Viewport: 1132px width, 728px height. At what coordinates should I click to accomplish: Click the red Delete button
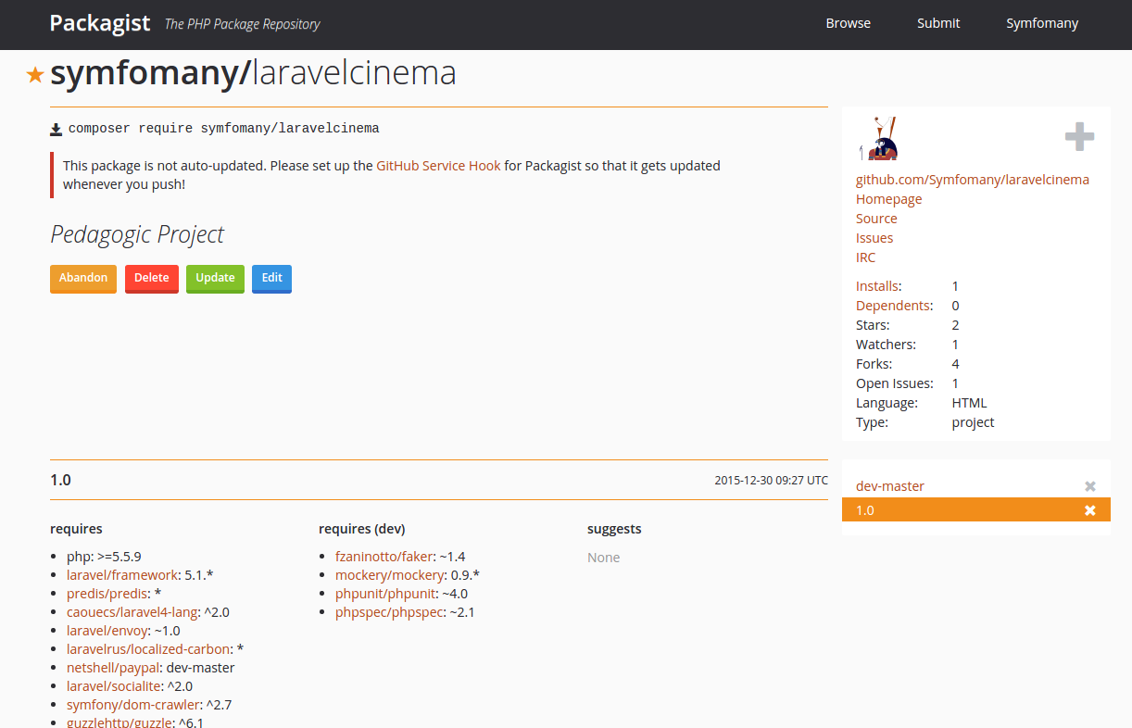152,278
